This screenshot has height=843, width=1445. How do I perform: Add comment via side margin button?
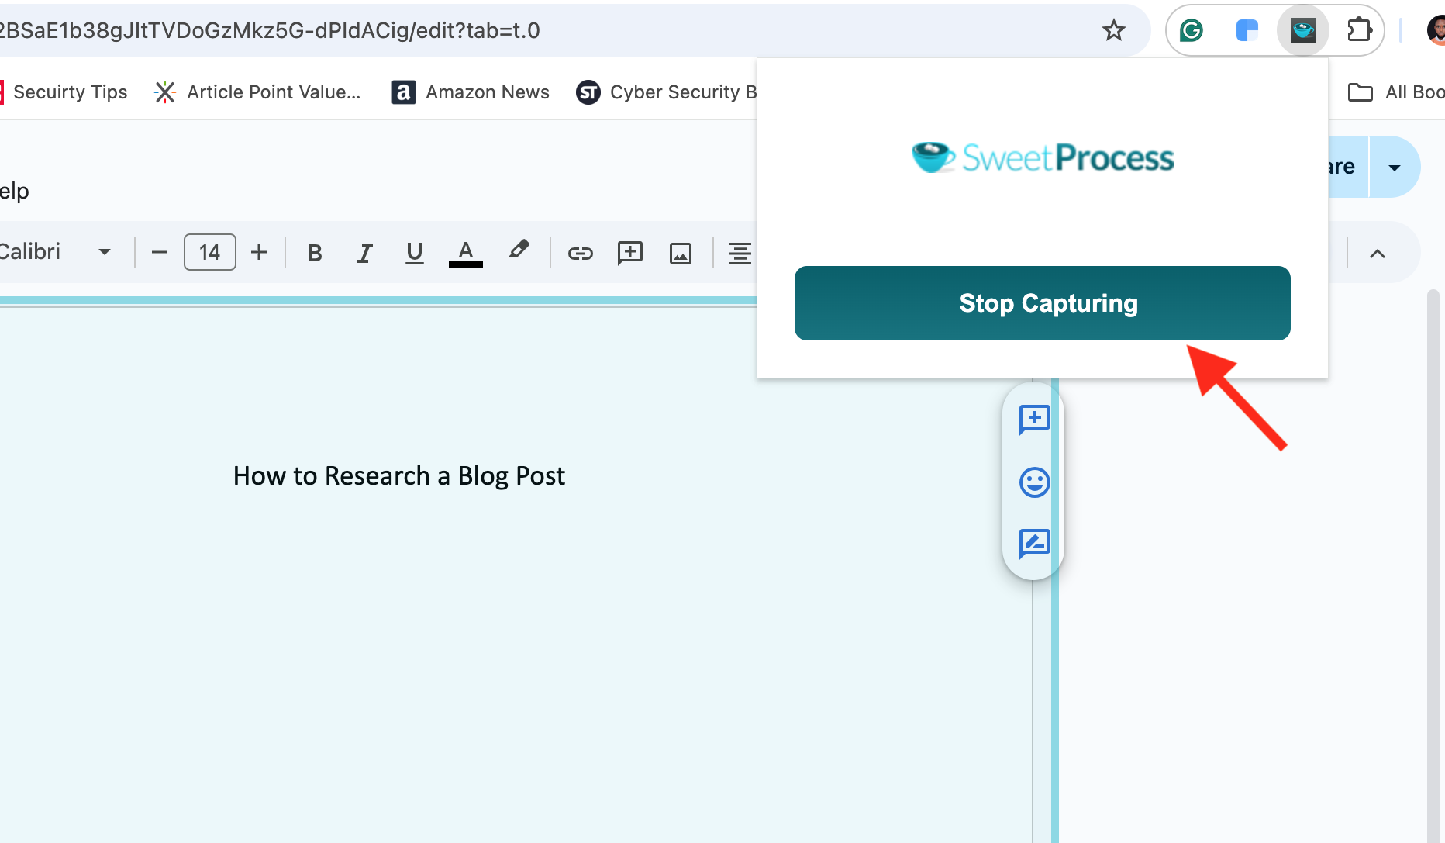(1034, 420)
